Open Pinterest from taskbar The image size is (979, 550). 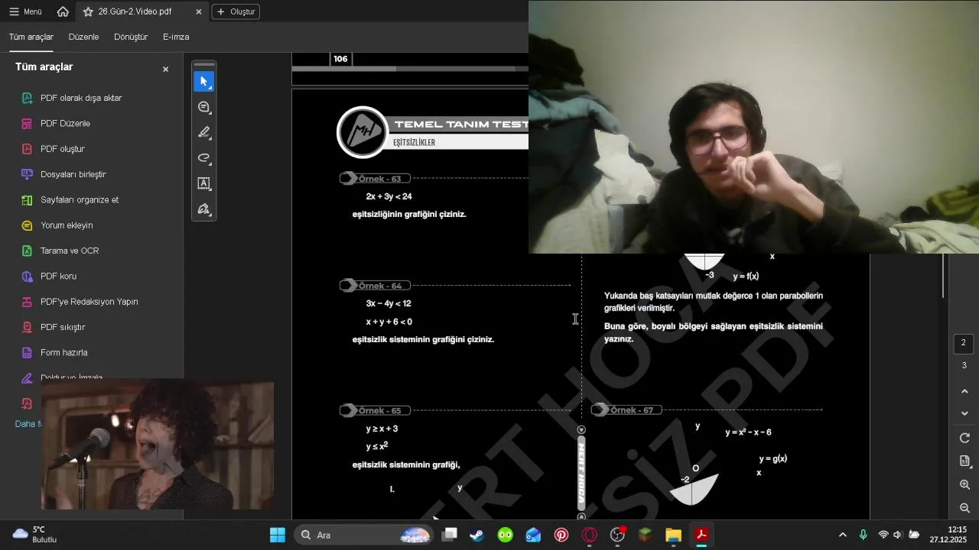[x=561, y=535]
